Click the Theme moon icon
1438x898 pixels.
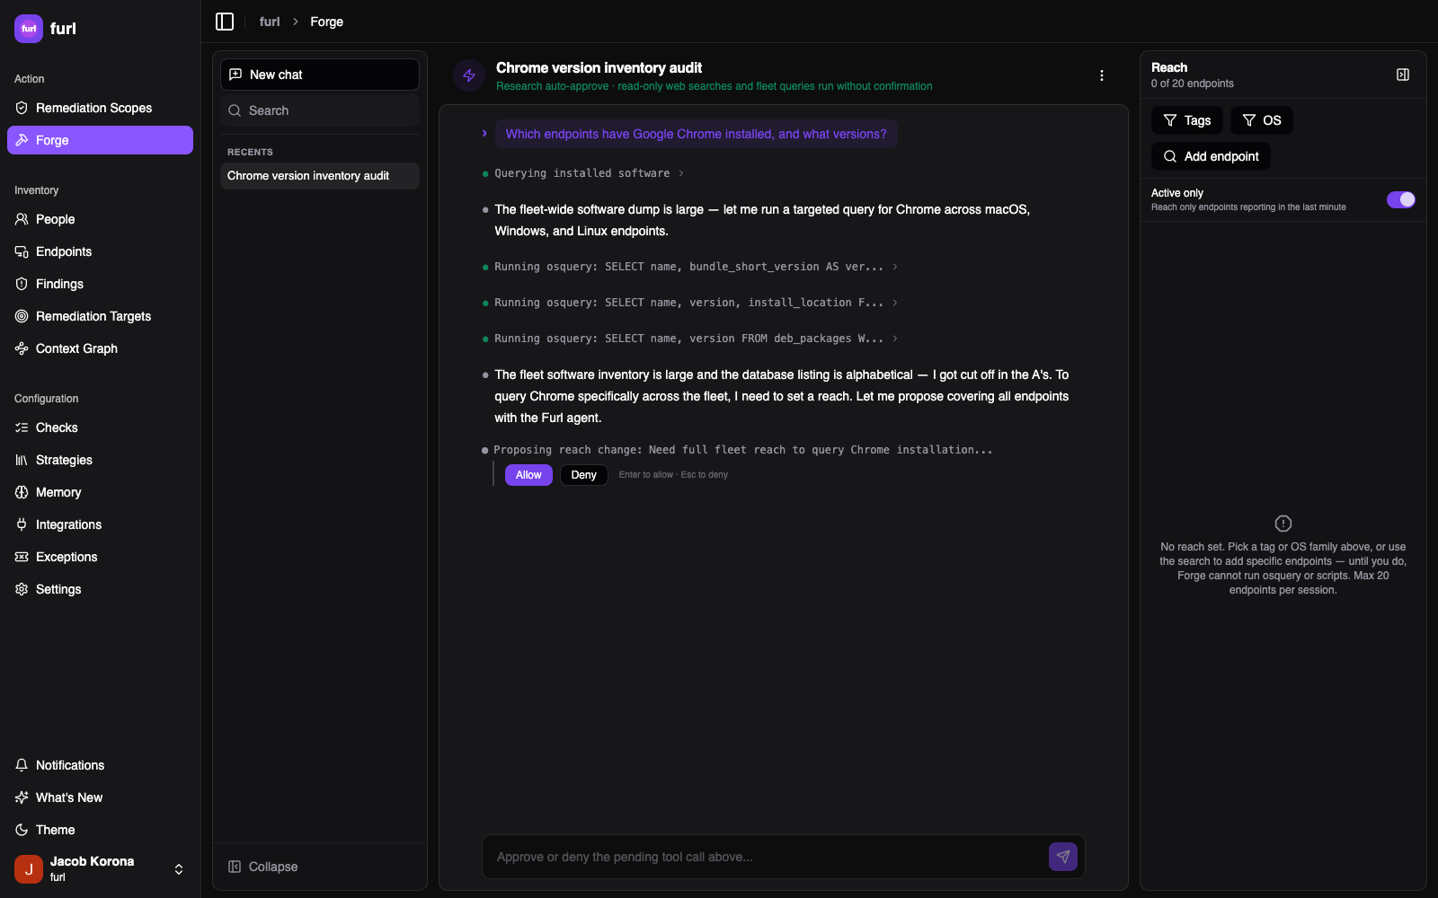tap(22, 830)
